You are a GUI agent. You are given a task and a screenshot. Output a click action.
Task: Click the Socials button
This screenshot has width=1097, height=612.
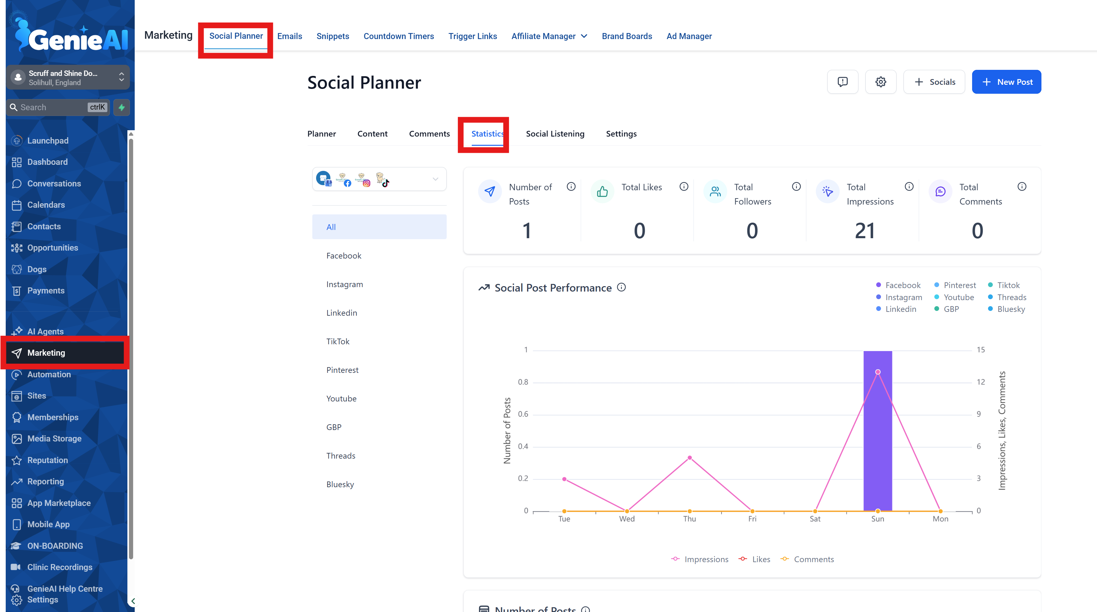click(x=934, y=82)
